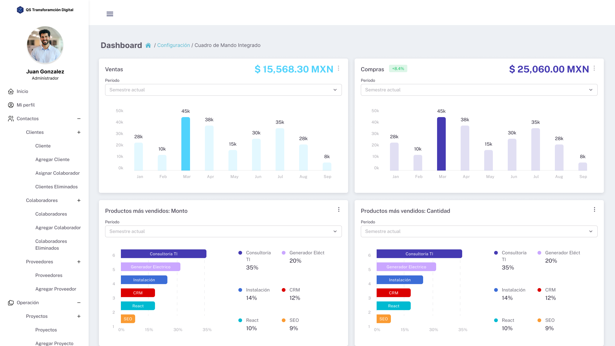Screen dimensions: 615x346
Task: Go to Inicio in the sidebar
Action: [22, 91]
